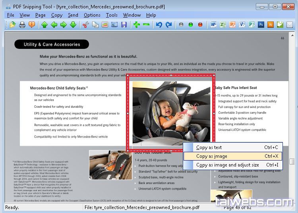Viewport: 298px width, 213px height.
Task: Zoom out with the green minus icon
Action: pos(146,25)
